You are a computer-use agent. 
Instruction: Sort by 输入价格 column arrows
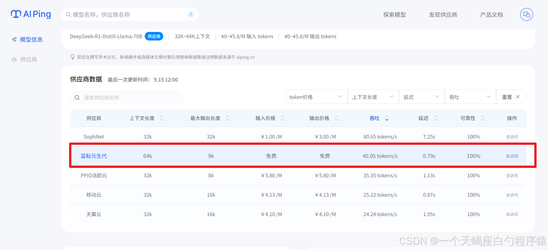[x=283, y=118]
